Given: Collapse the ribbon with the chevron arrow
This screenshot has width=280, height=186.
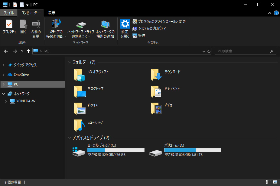Looking at the screenshot, I should pyautogui.click(x=270, y=13).
